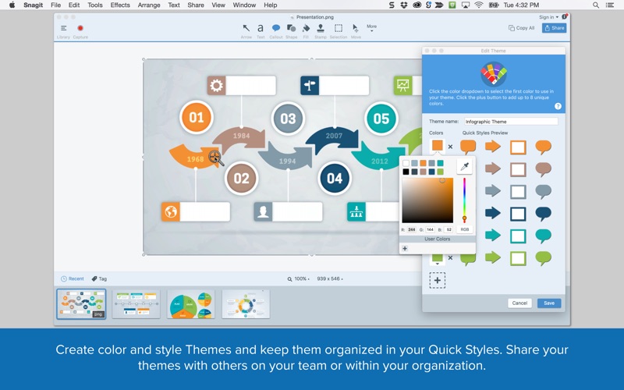Switch the RGB color mode button
This screenshot has height=390, width=624.
pos(464,229)
